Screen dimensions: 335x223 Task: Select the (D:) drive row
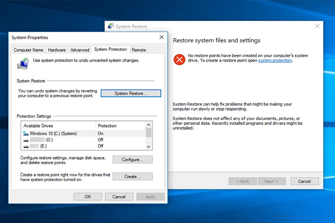pos(84,140)
